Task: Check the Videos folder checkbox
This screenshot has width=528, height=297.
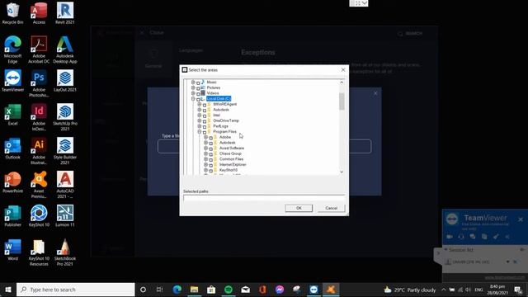Action: click(198, 93)
